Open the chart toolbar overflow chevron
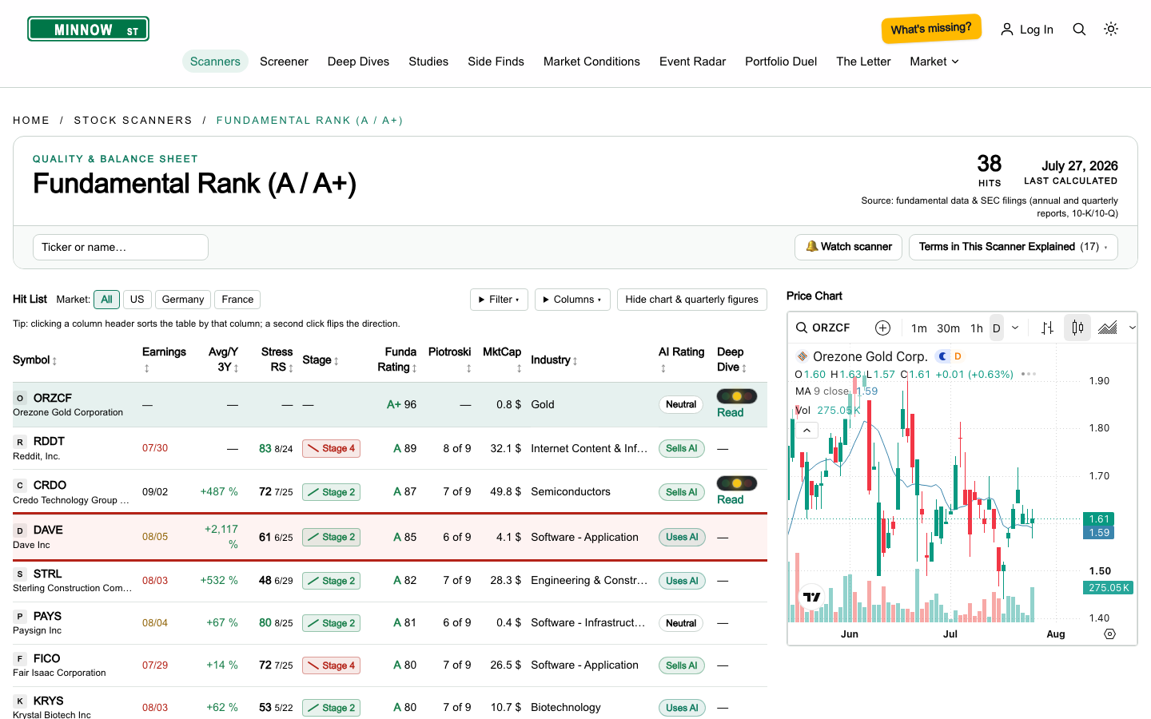This screenshot has width=1151, height=719. [1132, 328]
